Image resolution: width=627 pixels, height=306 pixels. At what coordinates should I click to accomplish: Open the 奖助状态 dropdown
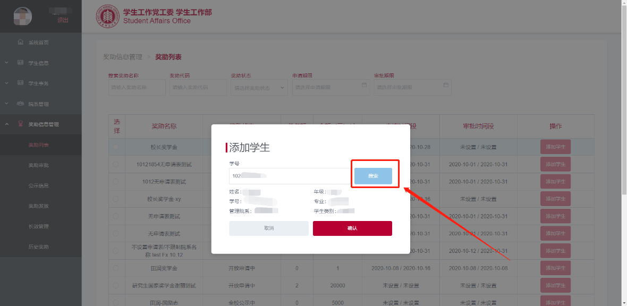tap(259, 87)
